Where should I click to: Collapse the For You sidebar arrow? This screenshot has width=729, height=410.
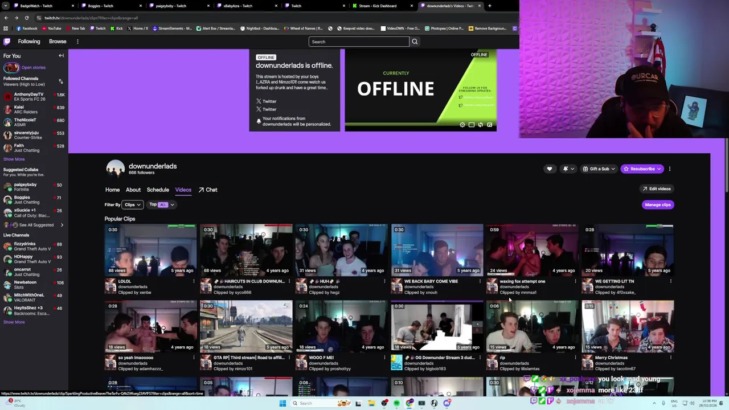61,56
